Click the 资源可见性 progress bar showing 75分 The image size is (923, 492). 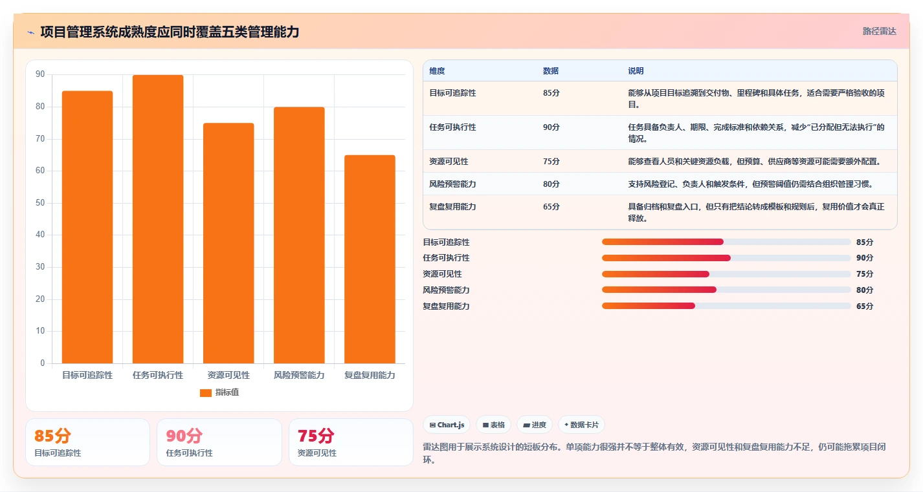(x=726, y=274)
